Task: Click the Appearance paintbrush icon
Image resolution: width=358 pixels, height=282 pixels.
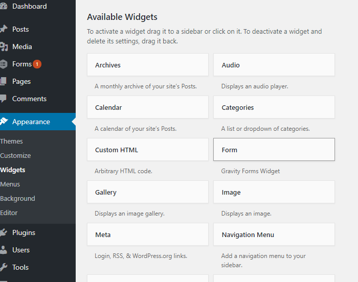Action: point(4,122)
